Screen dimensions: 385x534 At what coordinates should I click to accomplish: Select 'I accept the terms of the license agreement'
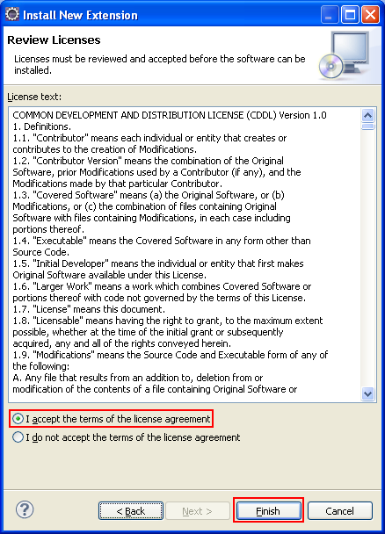(x=111, y=419)
